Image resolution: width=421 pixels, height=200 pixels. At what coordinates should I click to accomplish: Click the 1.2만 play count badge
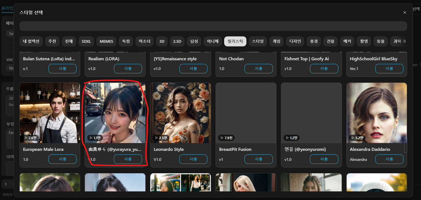292,138
